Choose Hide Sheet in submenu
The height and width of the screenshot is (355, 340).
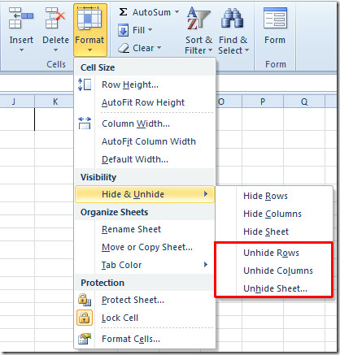click(x=274, y=232)
